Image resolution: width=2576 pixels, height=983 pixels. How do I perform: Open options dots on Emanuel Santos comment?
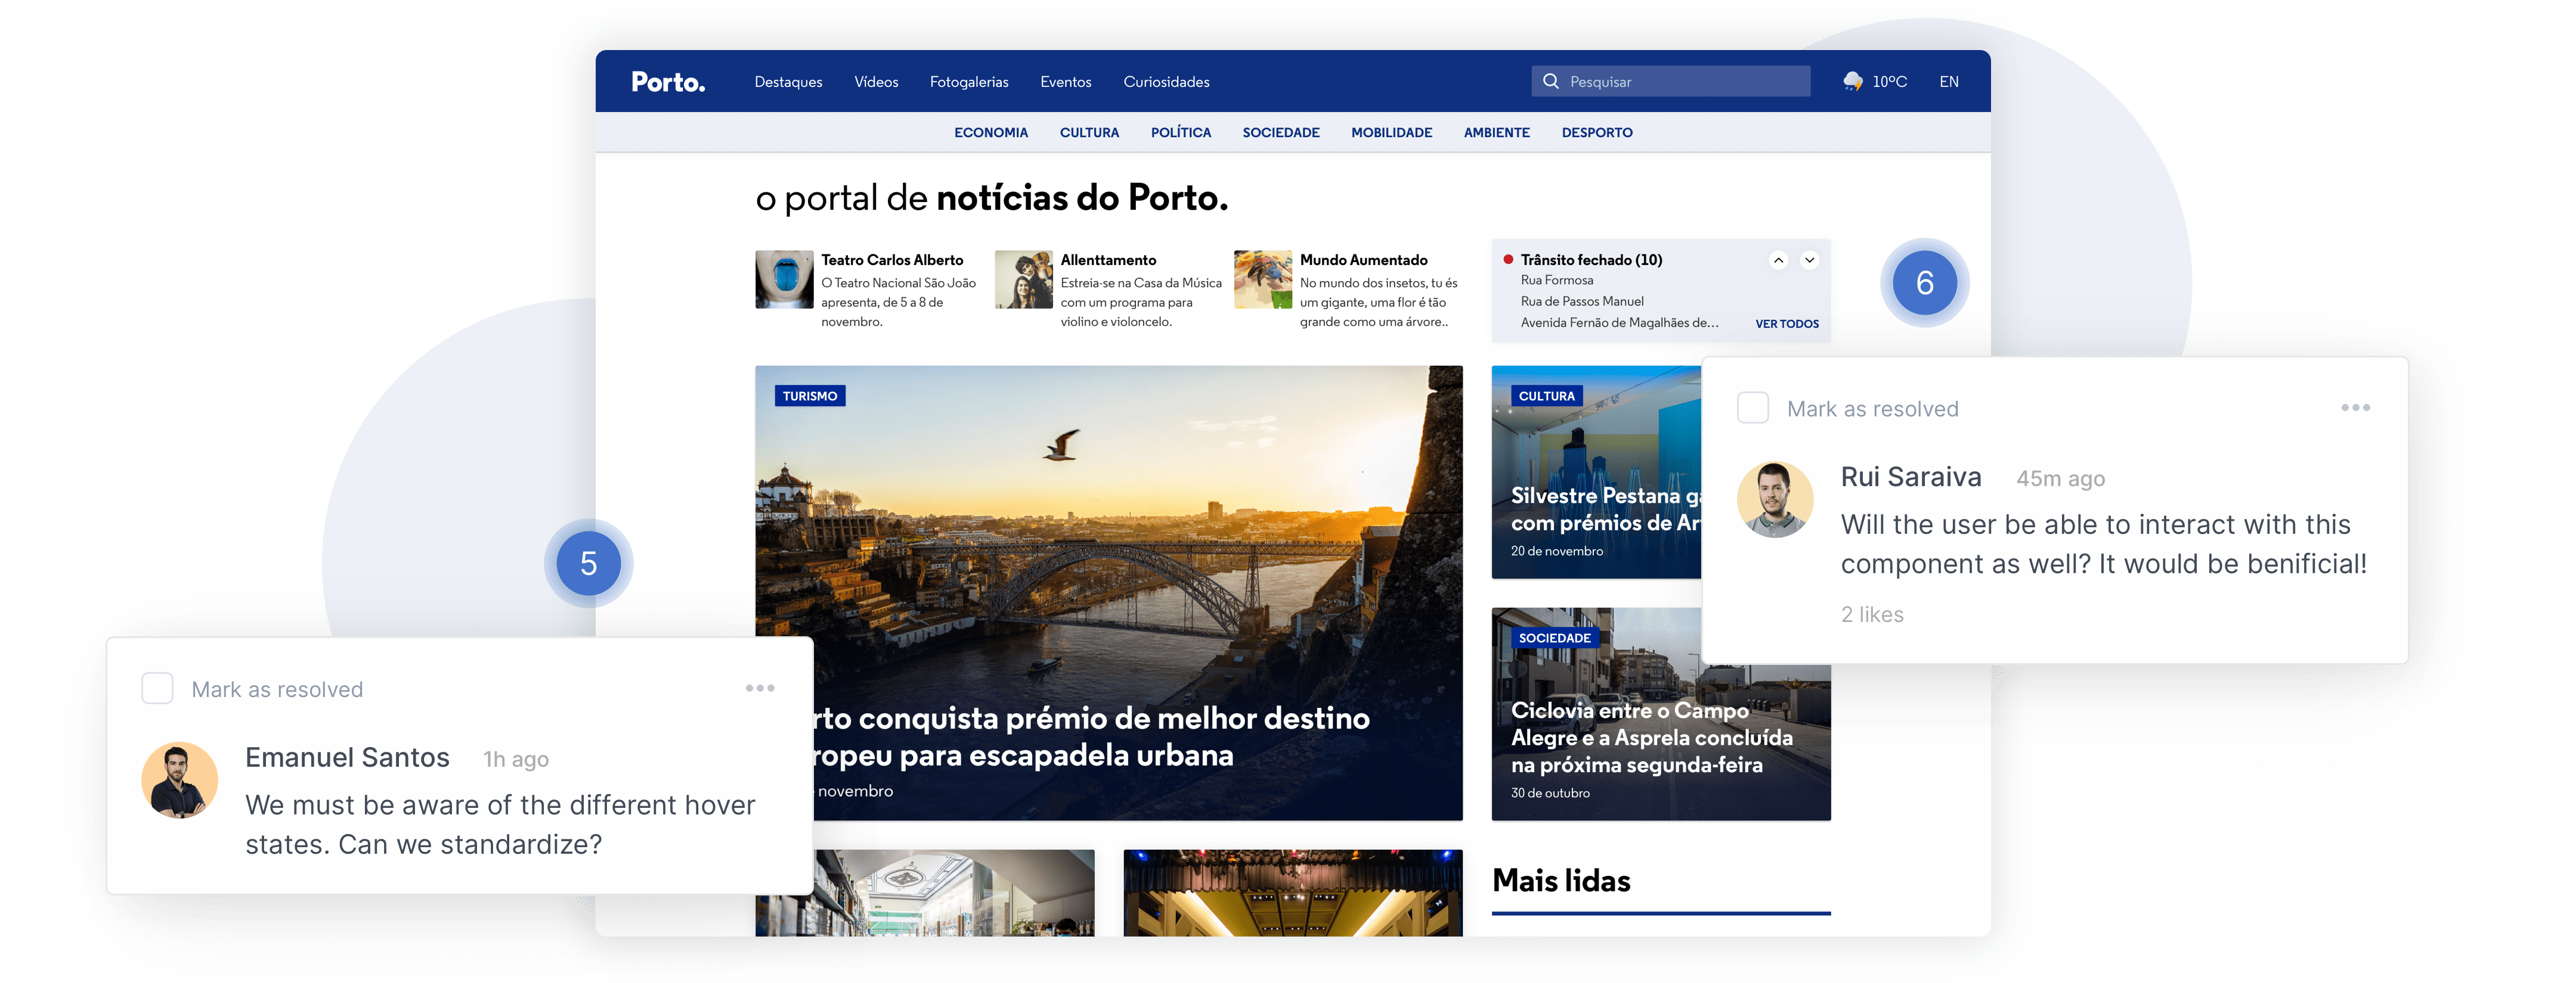(x=759, y=688)
